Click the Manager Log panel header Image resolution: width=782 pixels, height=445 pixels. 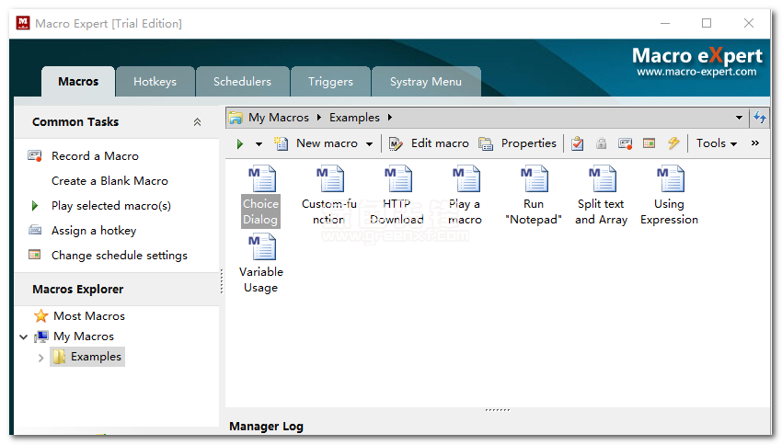pyautogui.click(x=266, y=427)
